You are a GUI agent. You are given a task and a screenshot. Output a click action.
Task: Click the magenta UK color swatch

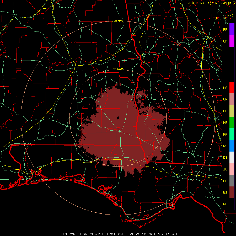click(x=232, y=41)
